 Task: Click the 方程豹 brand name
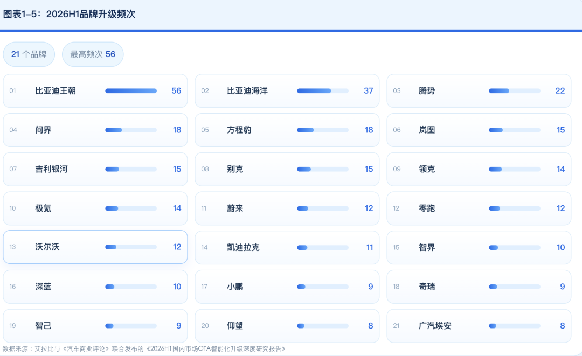[239, 130]
